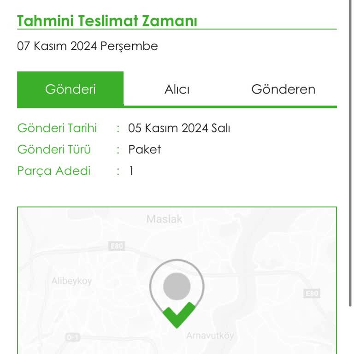
Task: Click the E80 road badge at map's right
Action: (x=312, y=293)
